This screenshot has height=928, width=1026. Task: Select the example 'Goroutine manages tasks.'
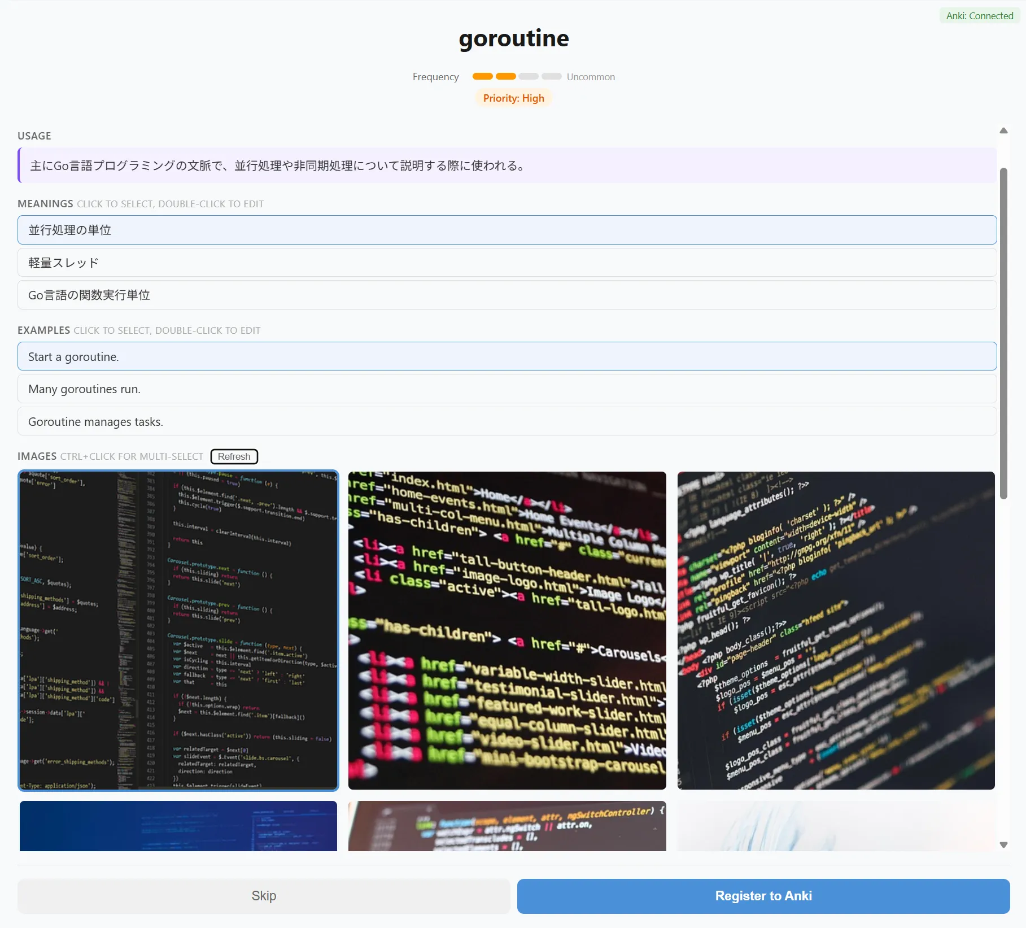(x=507, y=421)
